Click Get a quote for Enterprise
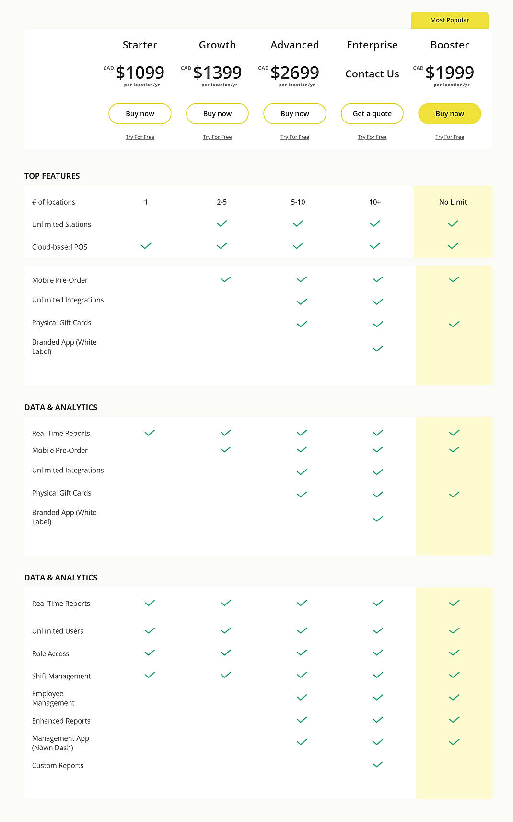The image size is (513, 822). pyautogui.click(x=372, y=113)
